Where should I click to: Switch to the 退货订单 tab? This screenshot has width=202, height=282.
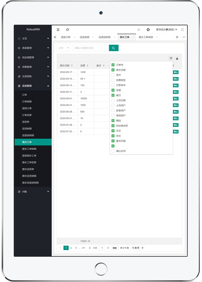tap(66, 37)
